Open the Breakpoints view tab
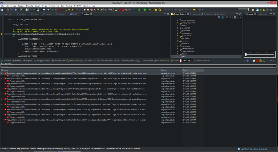Image resolution: width=278 pixels, height=152 pixels. point(207,14)
